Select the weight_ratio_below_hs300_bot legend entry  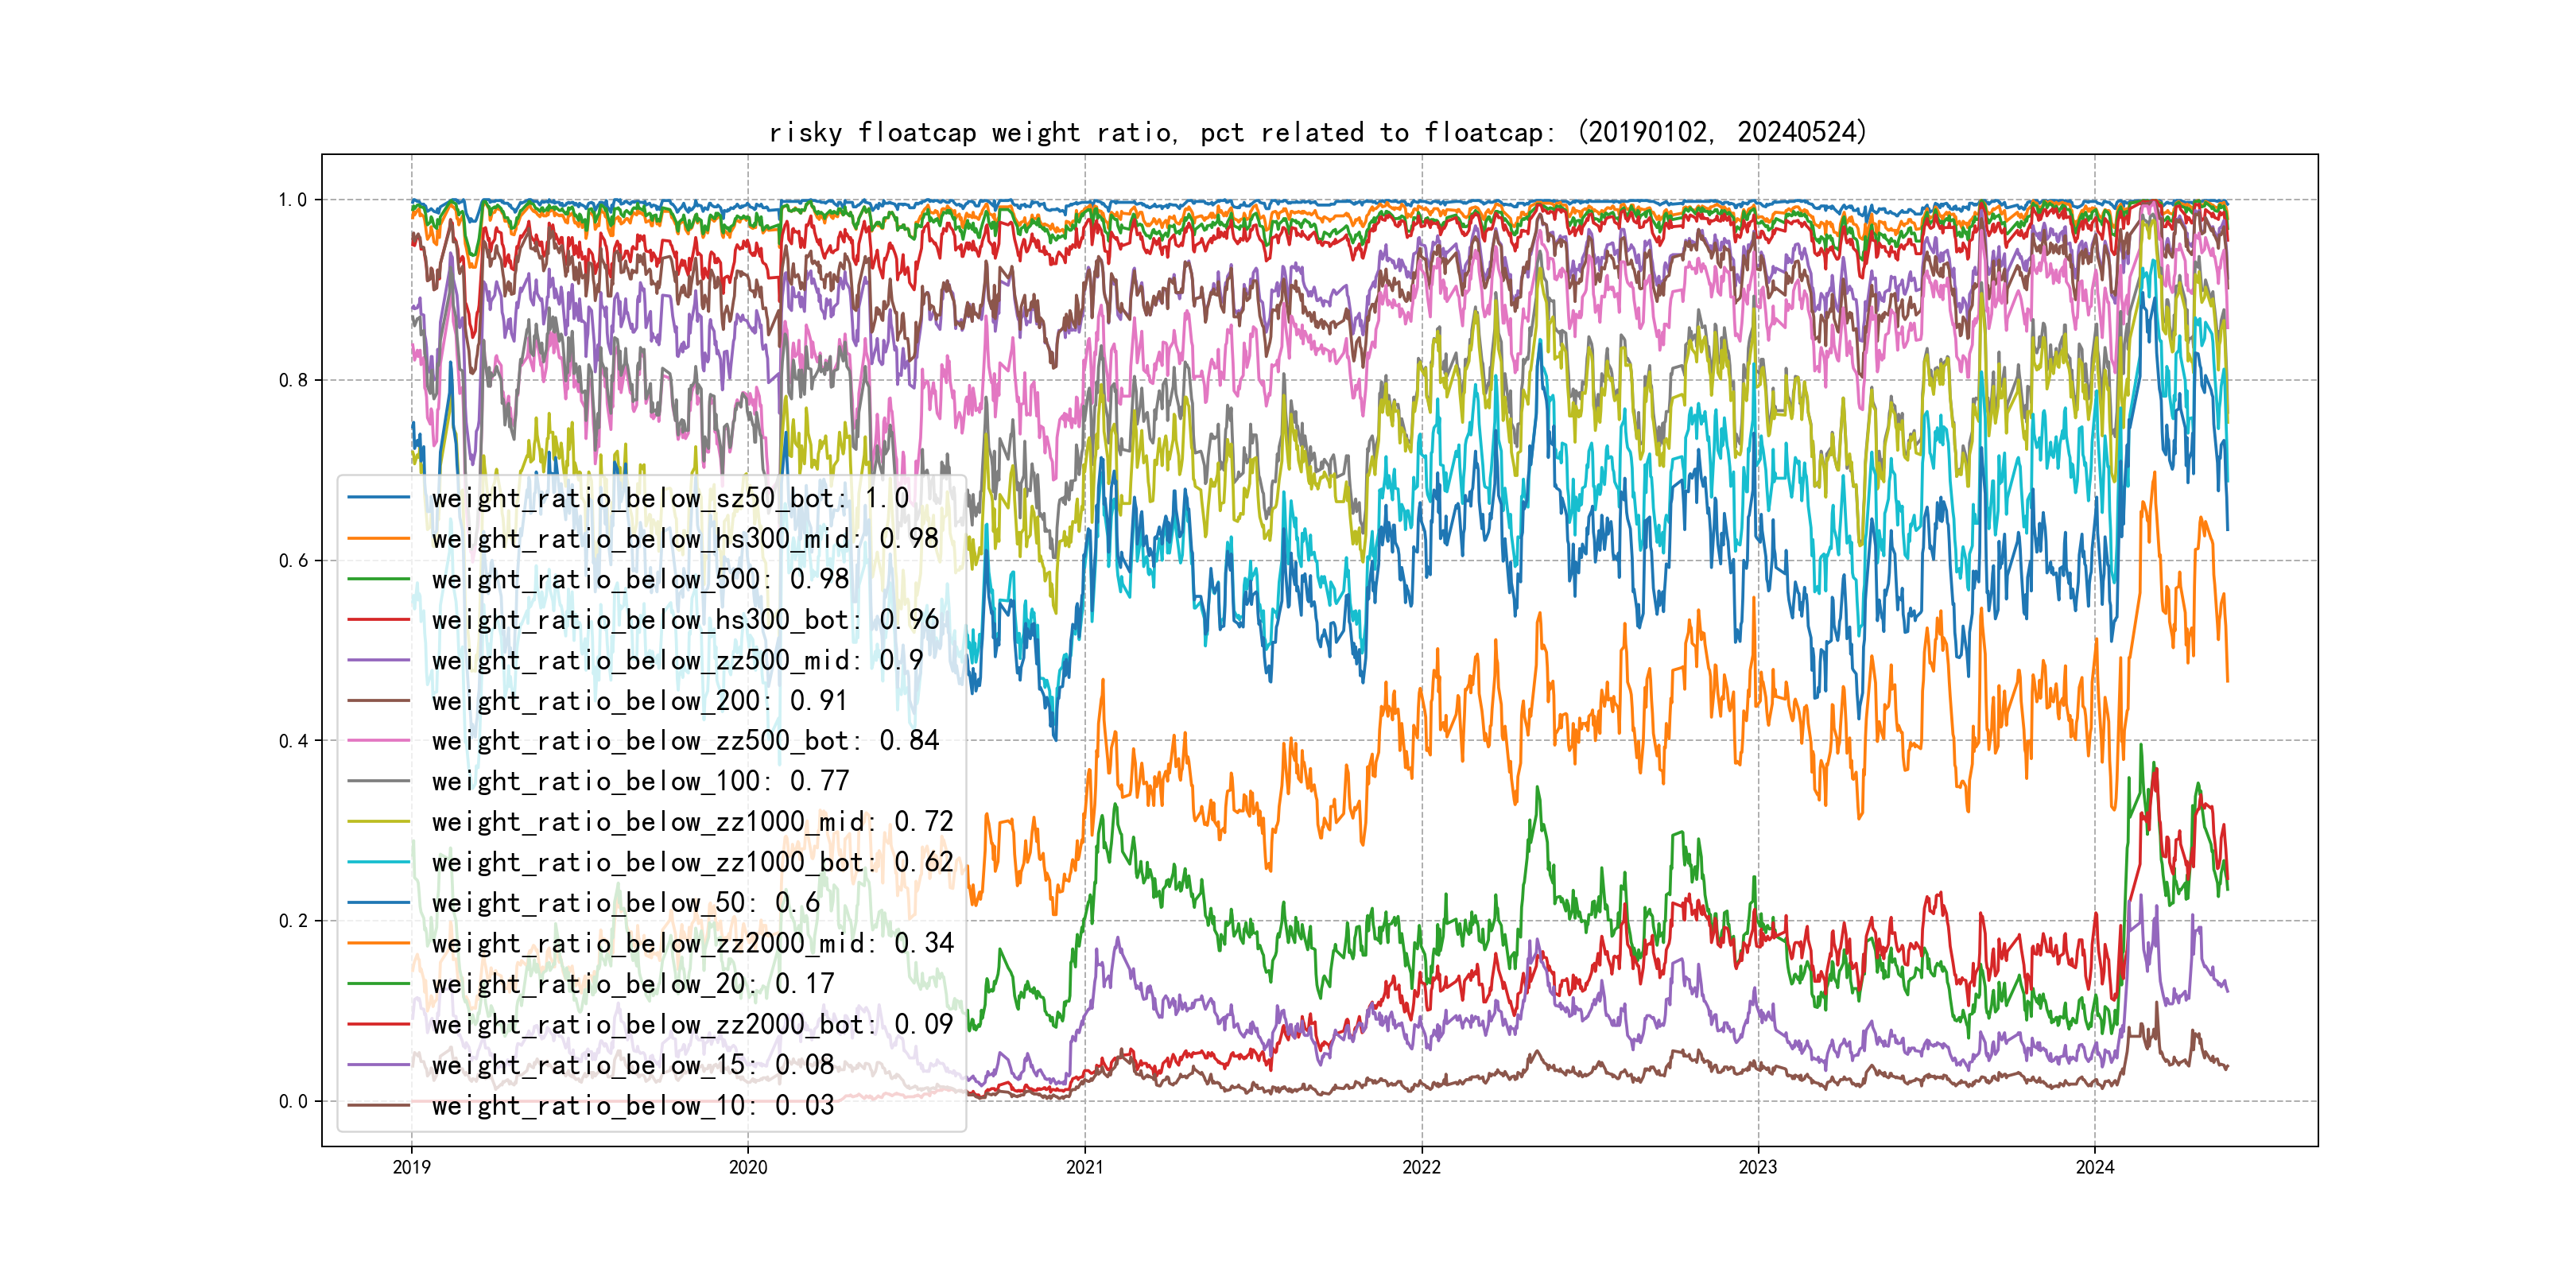point(685,620)
